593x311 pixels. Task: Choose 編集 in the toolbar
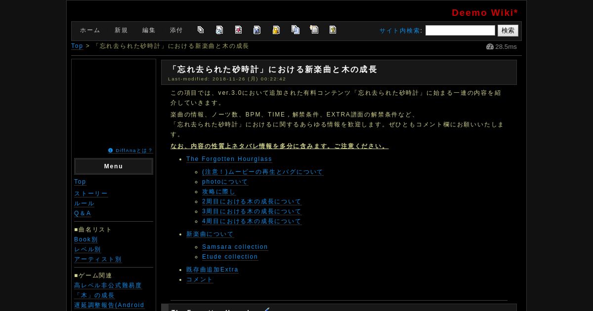click(149, 30)
